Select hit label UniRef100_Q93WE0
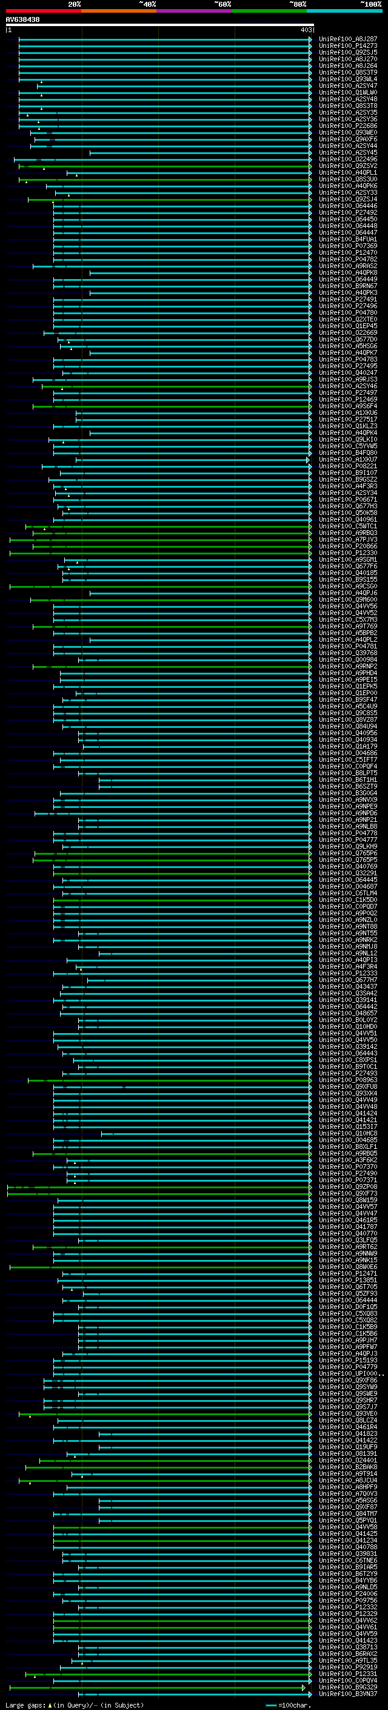 tap(348, 132)
